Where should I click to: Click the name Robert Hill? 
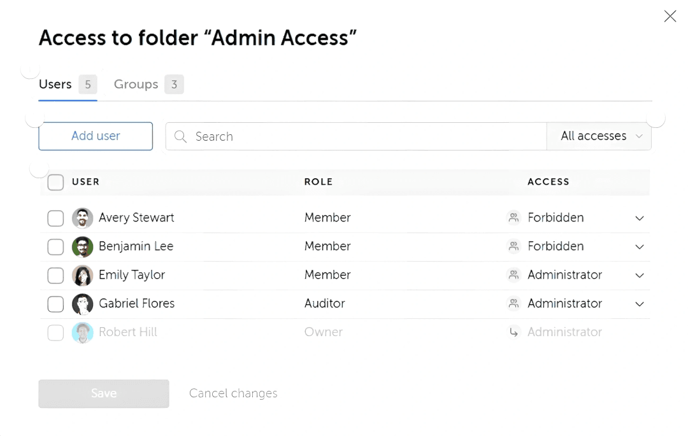(x=127, y=332)
